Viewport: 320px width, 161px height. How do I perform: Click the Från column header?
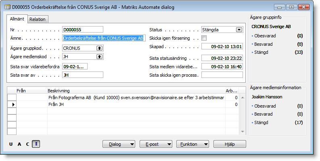32,91
